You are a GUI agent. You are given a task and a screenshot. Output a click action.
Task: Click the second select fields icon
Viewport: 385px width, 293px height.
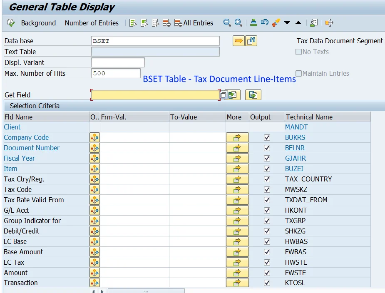point(144,23)
